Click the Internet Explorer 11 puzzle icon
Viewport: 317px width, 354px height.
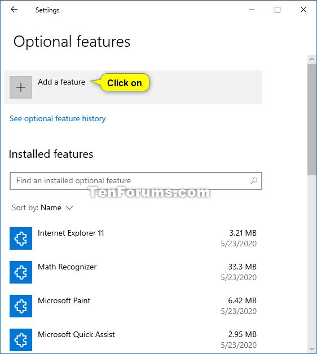coord(21,238)
